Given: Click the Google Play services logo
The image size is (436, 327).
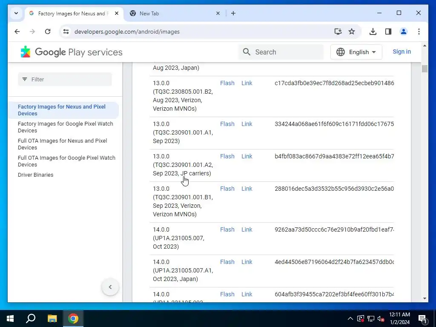Looking at the screenshot, I should (72, 52).
